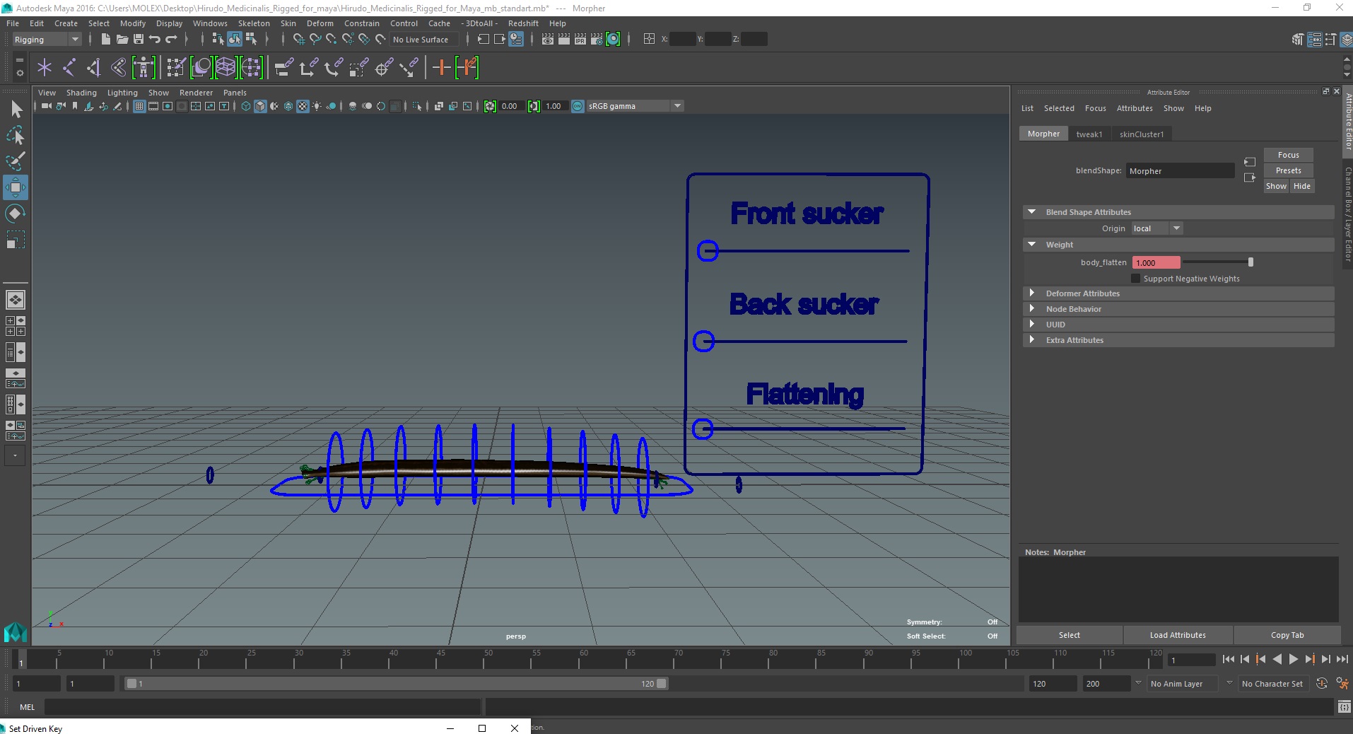Select the IK Handle tool shelf icon
The image size is (1353, 734).
[93, 68]
